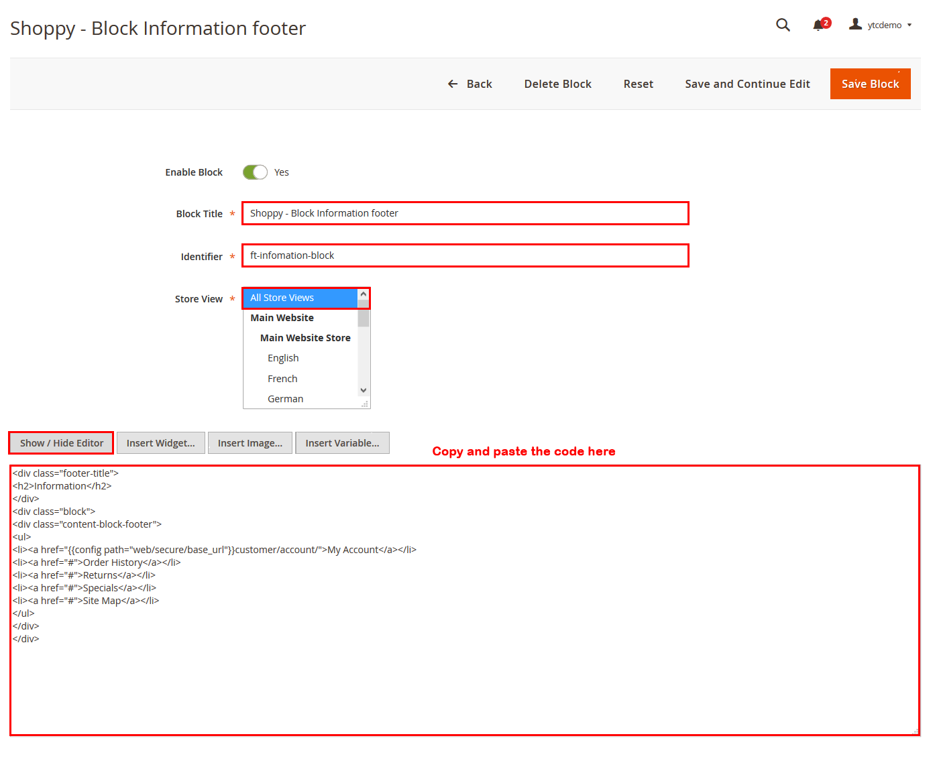Click the store view list up arrow
The image size is (937, 771).
click(x=364, y=294)
